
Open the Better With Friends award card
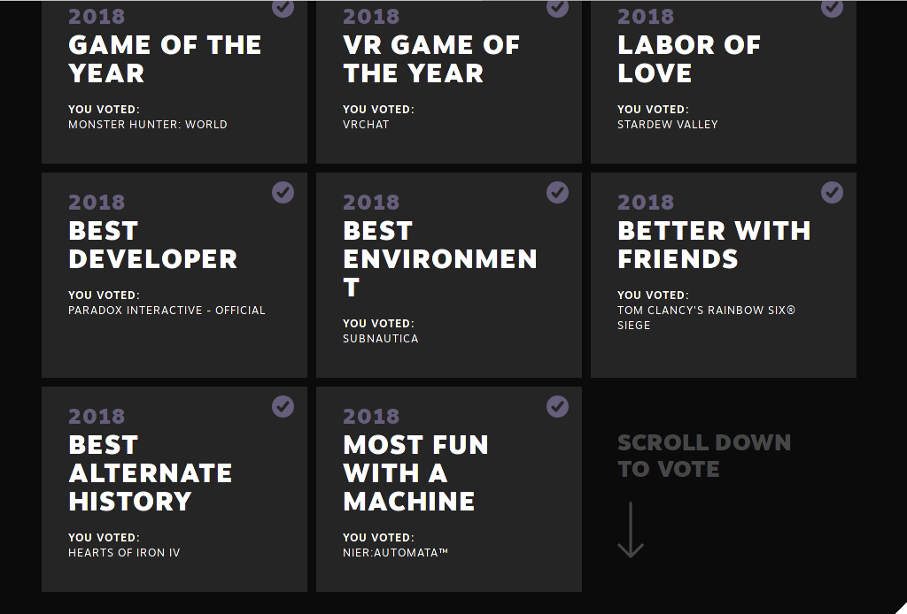tap(724, 275)
